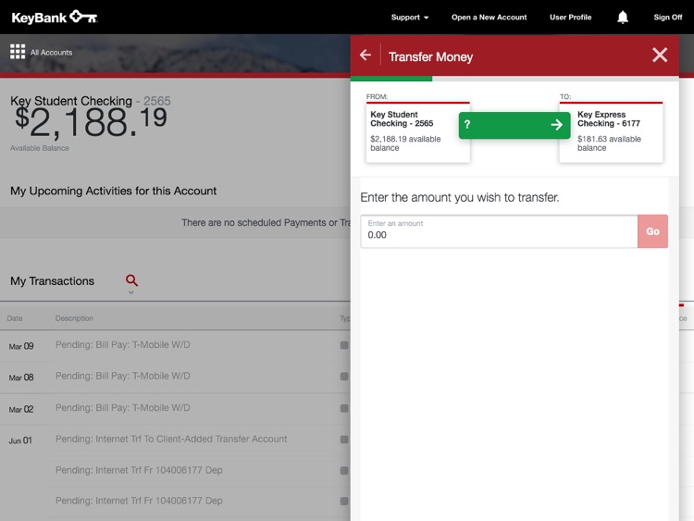The image size is (694, 521).
Task: Click All Accounts label
Action: [x=51, y=52]
